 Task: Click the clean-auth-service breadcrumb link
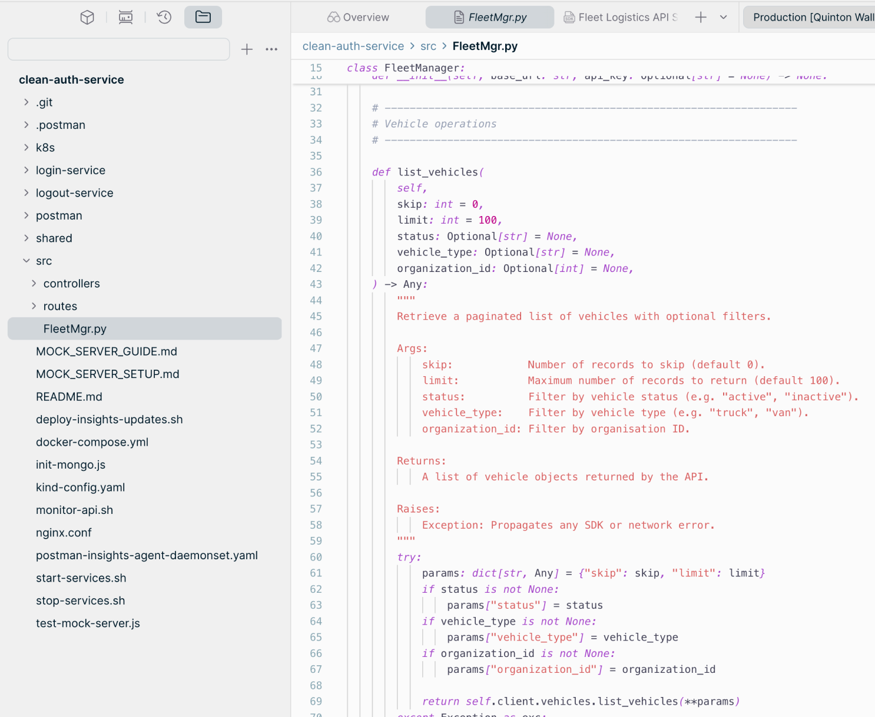(x=353, y=46)
